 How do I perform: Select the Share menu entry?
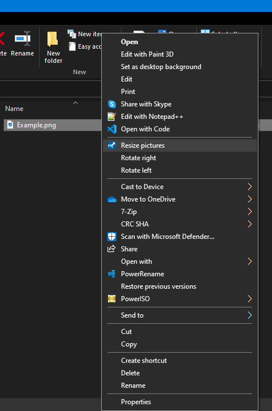tap(180, 249)
